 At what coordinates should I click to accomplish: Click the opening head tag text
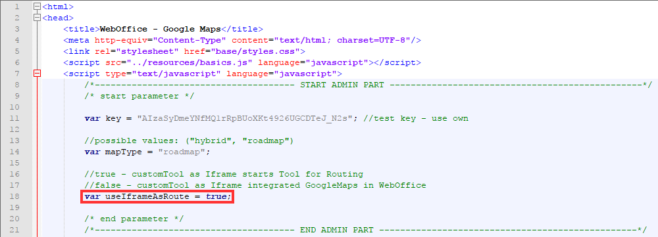58,18
